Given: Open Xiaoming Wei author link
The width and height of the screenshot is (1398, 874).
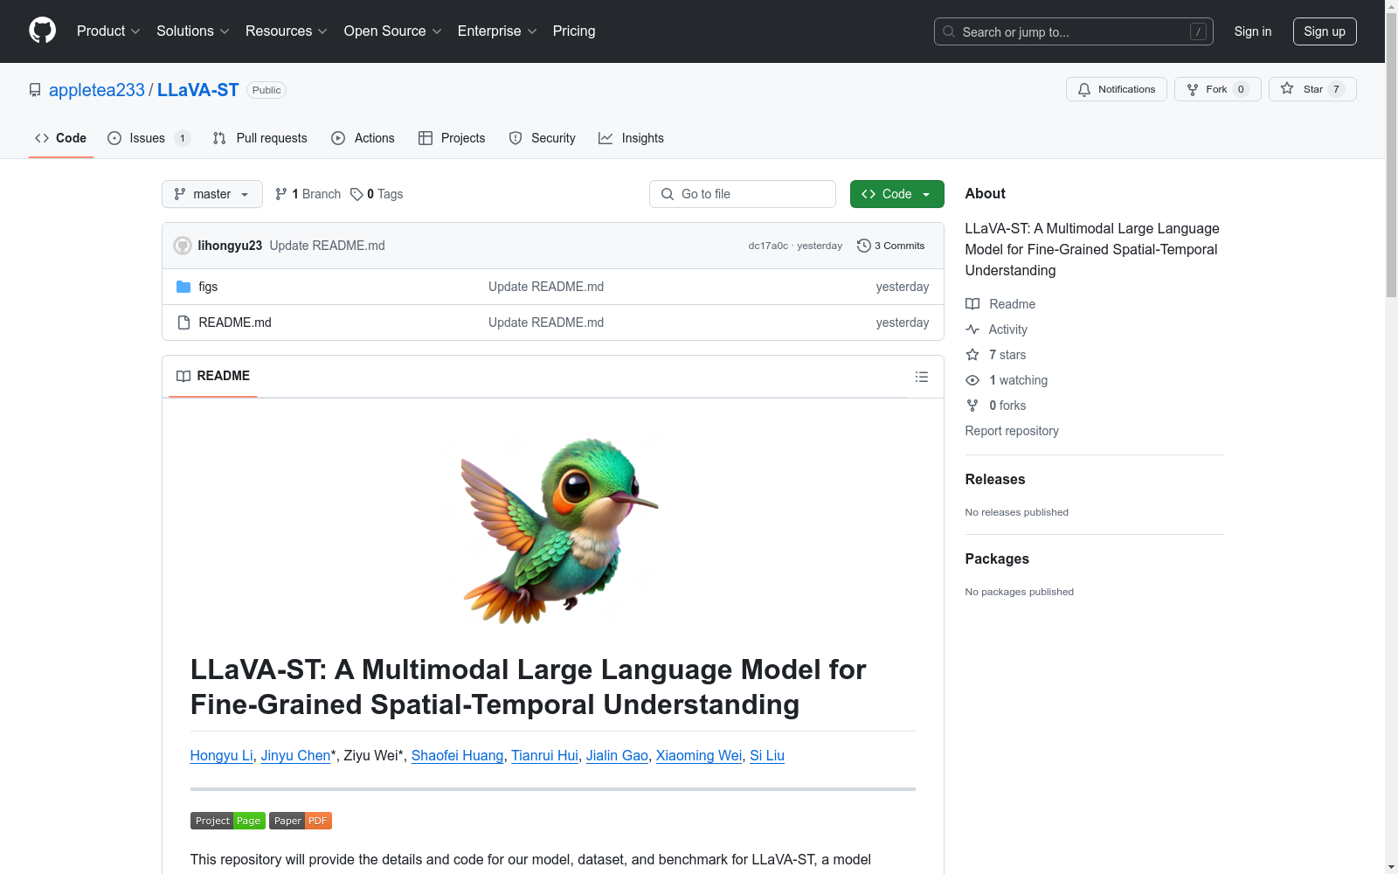Looking at the screenshot, I should 699,755.
